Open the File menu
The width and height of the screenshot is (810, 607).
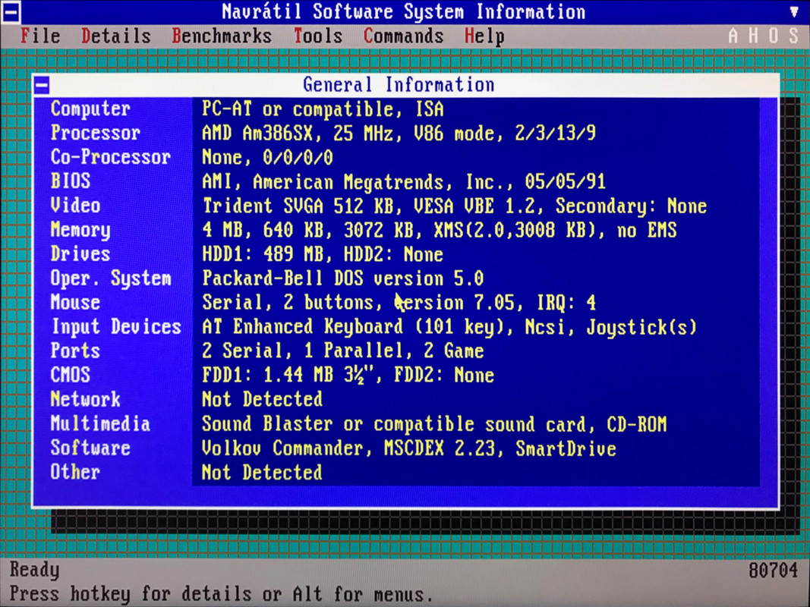click(x=40, y=36)
